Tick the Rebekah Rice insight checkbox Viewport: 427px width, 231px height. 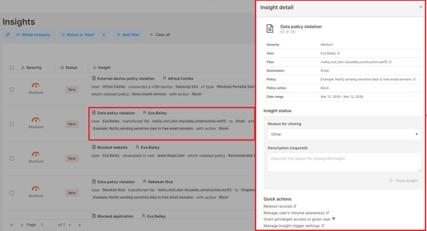(x=12, y=193)
